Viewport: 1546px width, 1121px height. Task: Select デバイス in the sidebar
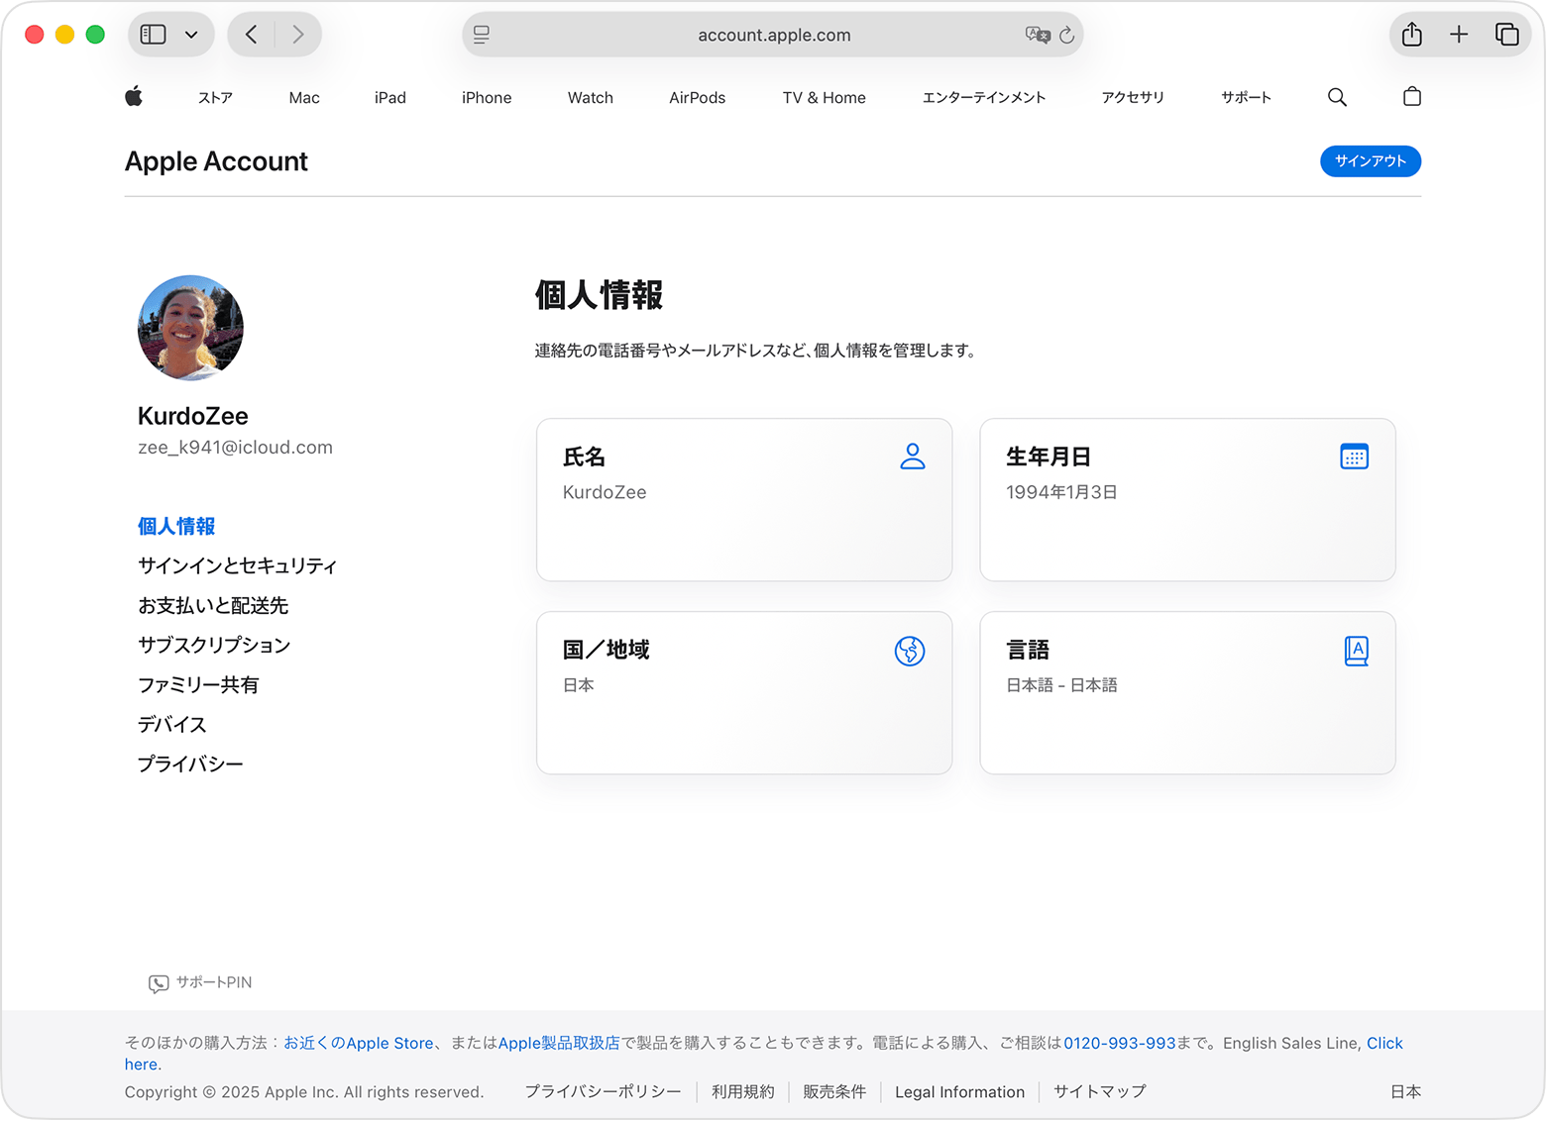point(172,724)
